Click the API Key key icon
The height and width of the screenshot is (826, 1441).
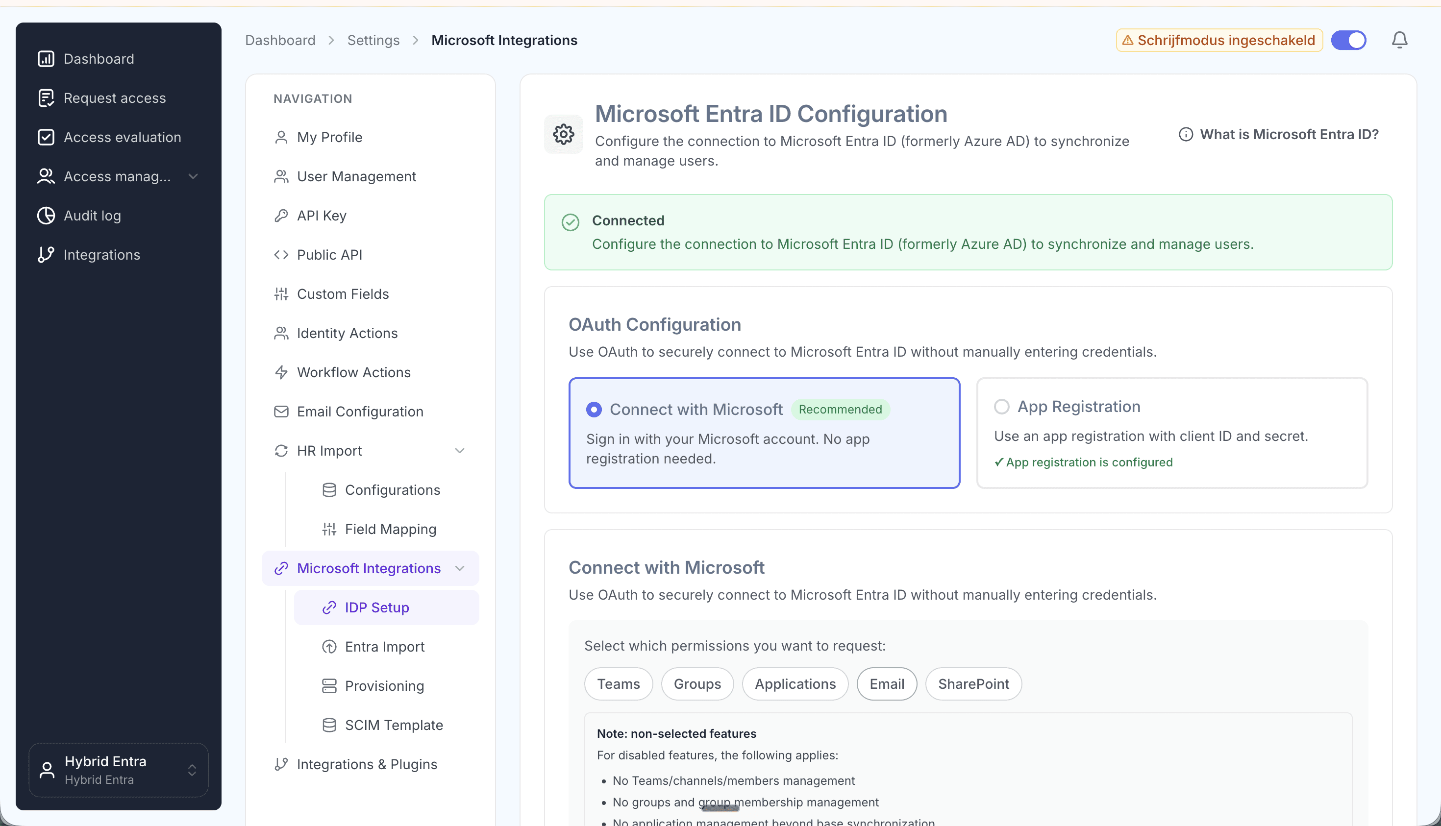click(281, 215)
